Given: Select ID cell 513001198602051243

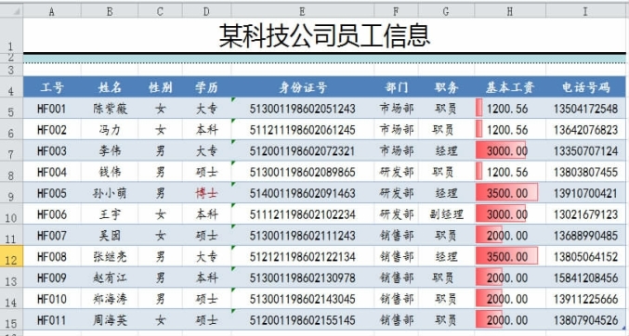Looking at the screenshot, I should [x=303, y=109].
